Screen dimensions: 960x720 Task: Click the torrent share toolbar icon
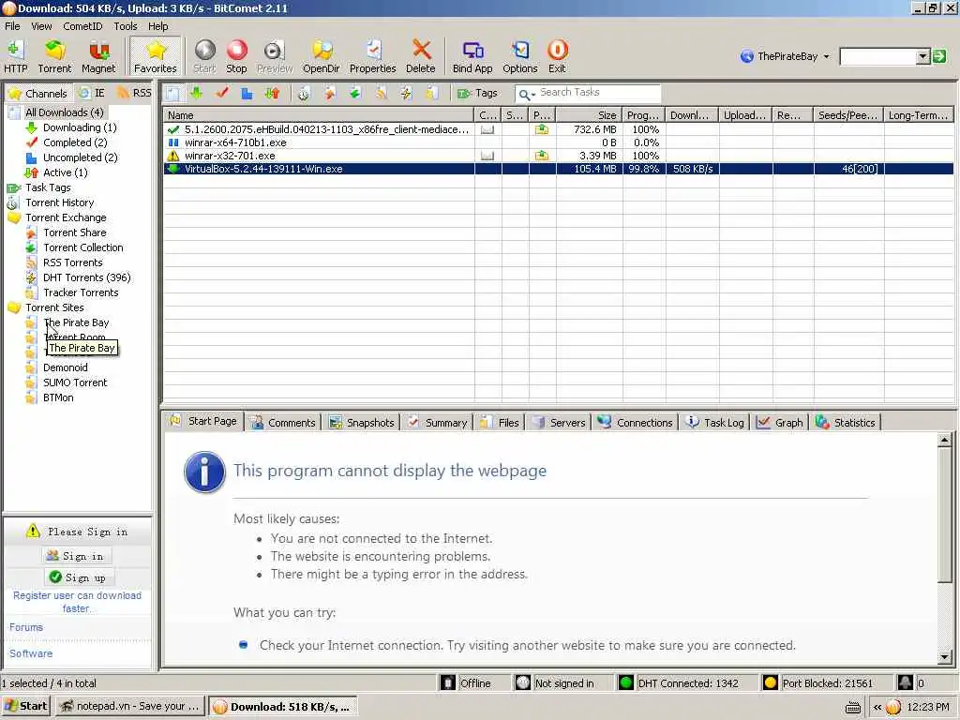pos(330,93)
